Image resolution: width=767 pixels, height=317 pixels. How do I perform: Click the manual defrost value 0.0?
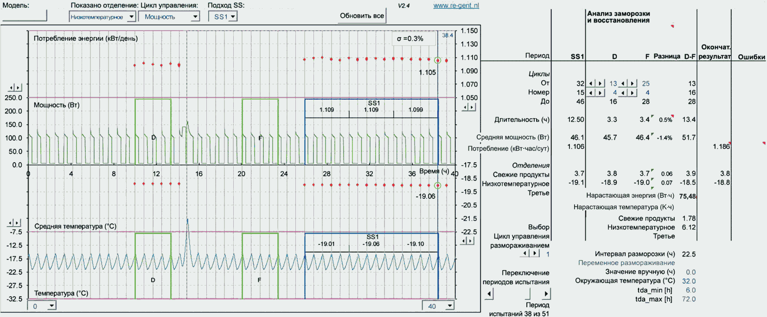click(690, 272)
